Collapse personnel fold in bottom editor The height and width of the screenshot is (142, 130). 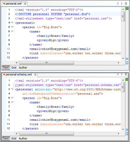12,89
